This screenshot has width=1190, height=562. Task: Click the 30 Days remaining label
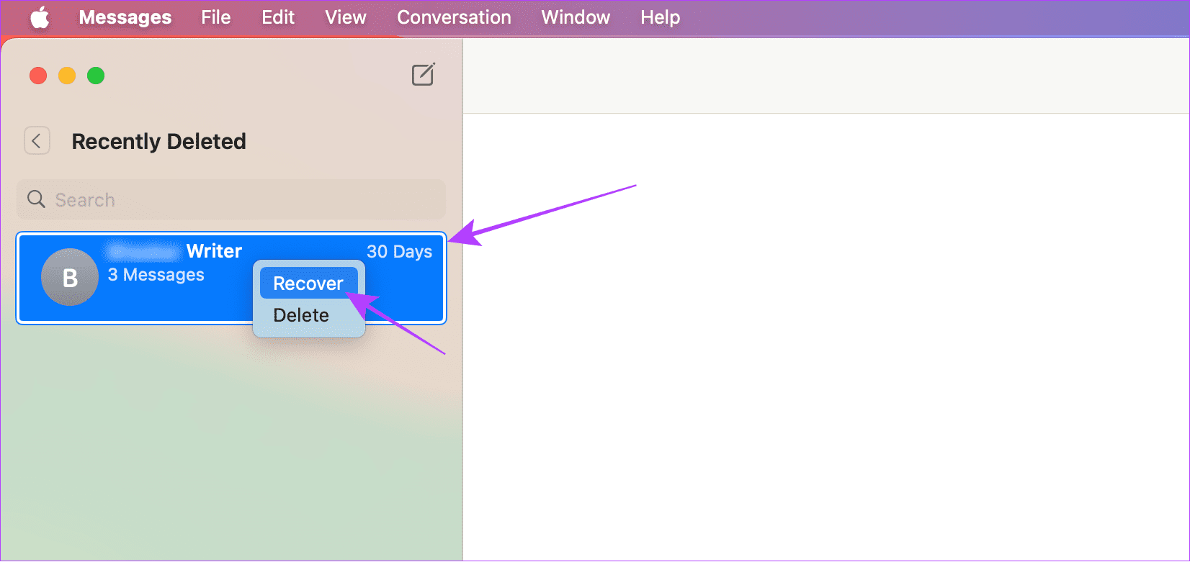click(x=400, y=252)
